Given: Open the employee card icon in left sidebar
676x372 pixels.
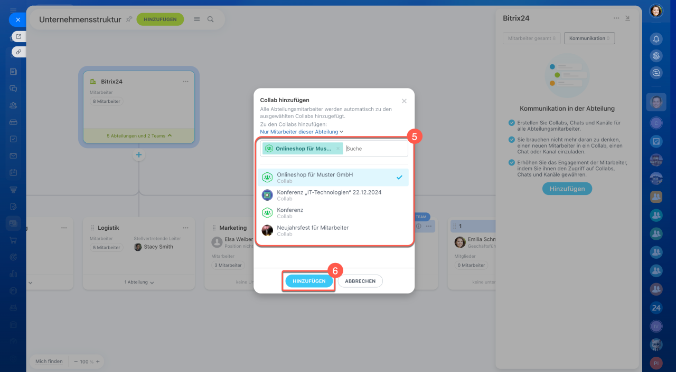Looking at the screenshot, I should (x=13, y=223).
